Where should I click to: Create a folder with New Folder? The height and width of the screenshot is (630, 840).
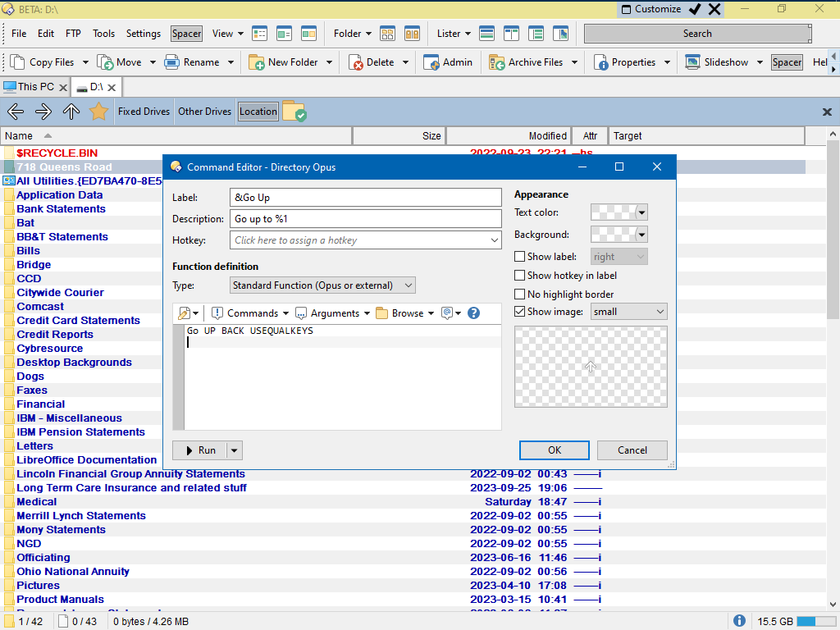click(283, 62)
